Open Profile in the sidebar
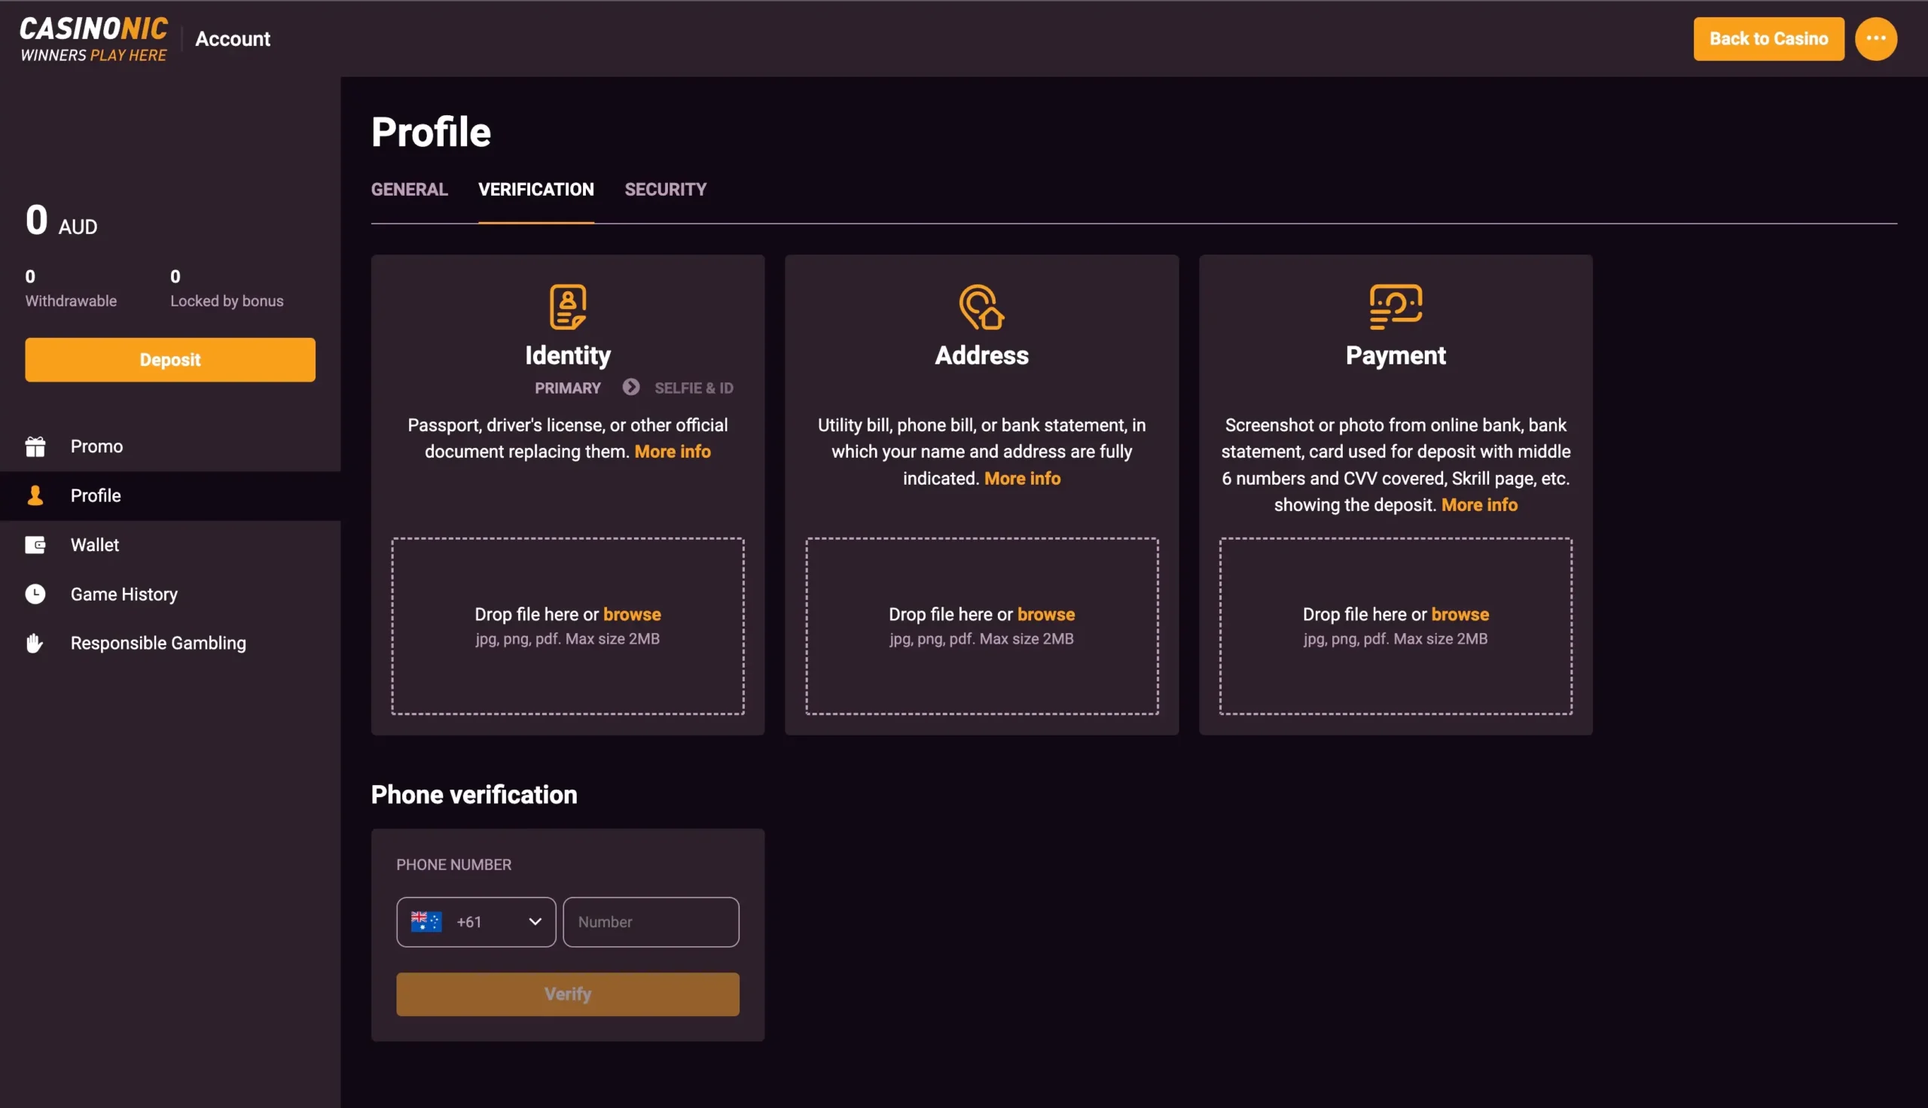 coord(169,495)
